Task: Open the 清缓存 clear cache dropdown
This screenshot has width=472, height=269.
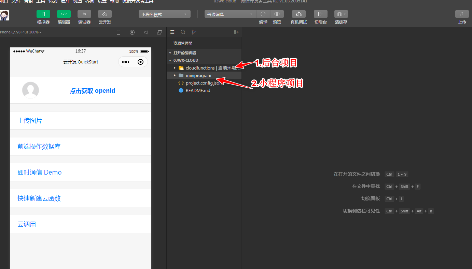Action: [341, 14]
